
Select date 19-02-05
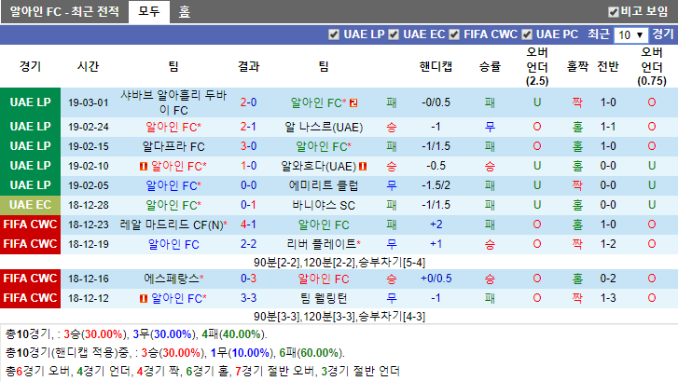click(x=89, y=185)
